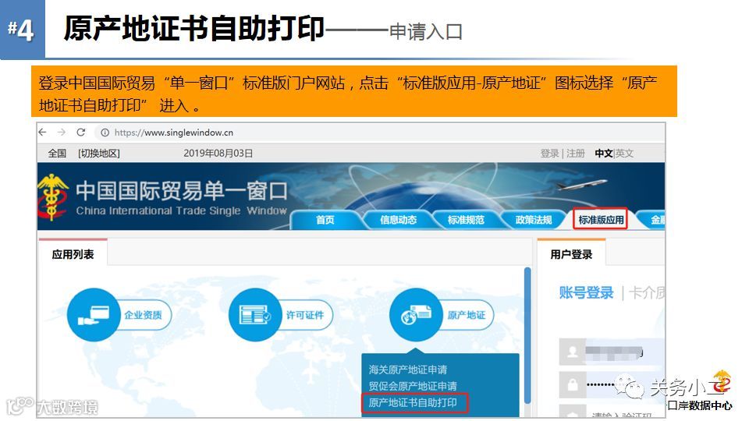This screenshot has width=749, height=421.
Task: Click the 许可证件 label
Action: [x=304, y=315]
